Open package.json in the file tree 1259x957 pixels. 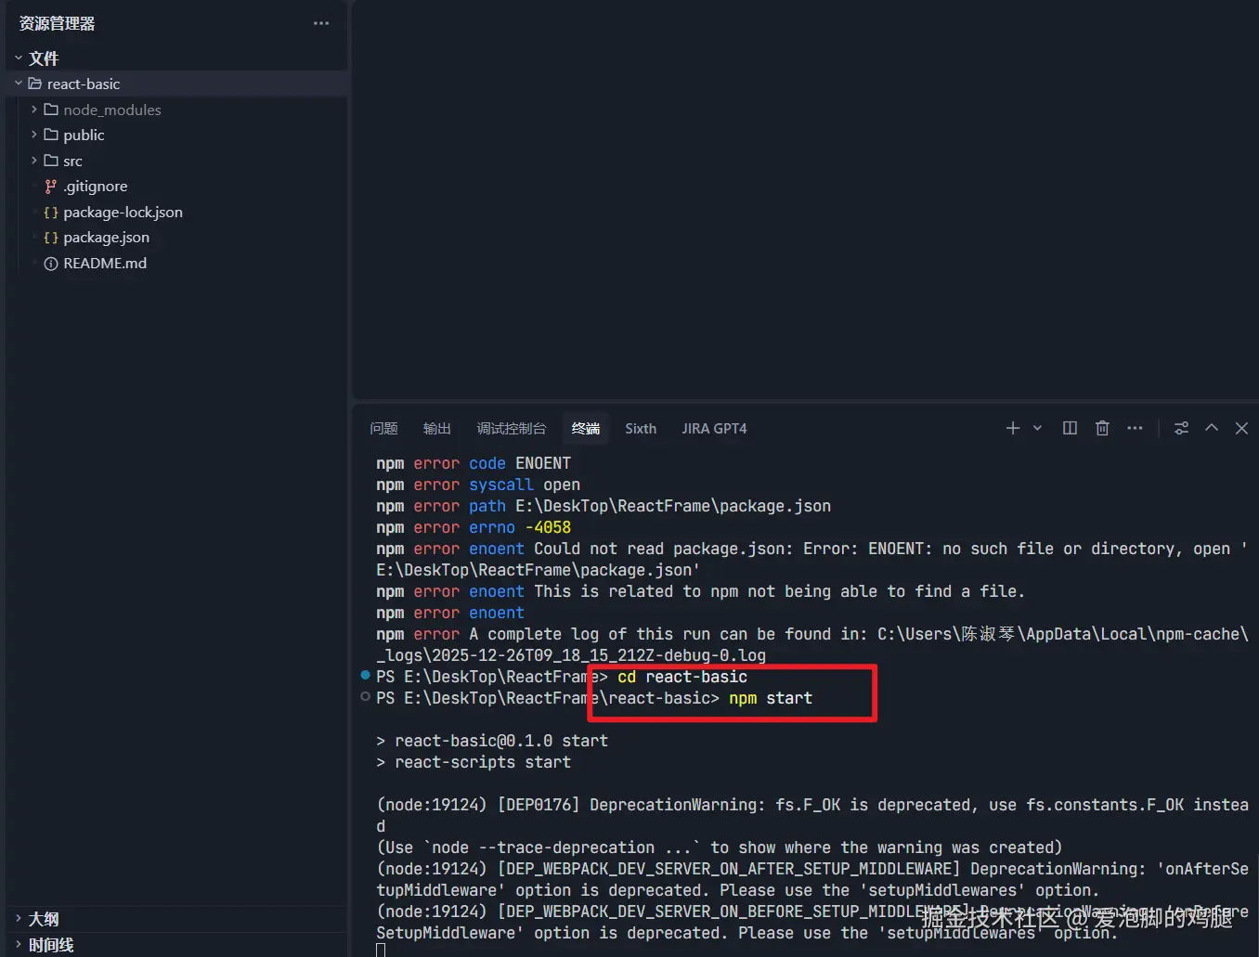pos(106,238)
